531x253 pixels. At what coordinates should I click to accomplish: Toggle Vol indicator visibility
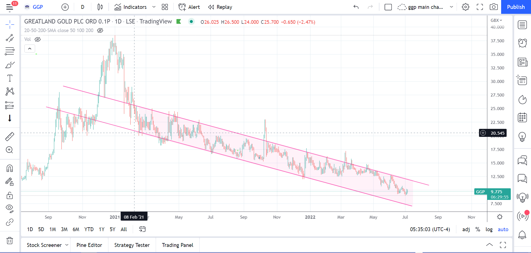click(x=38, y=39)
